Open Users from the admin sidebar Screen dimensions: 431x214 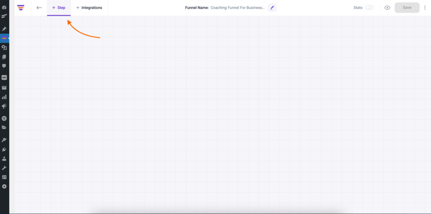pos(4,159)
